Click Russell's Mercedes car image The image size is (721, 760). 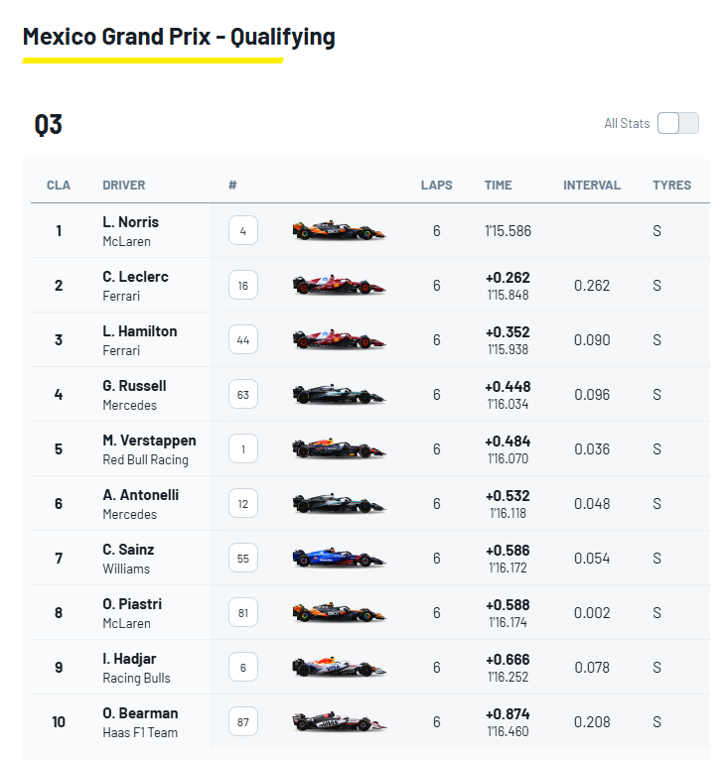(x=339, y=395)
